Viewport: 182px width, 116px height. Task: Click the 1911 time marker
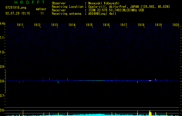(x=20, y=25)
